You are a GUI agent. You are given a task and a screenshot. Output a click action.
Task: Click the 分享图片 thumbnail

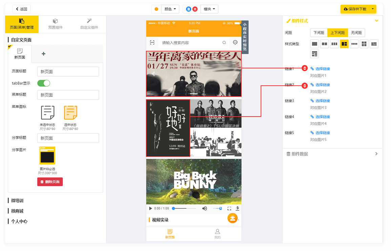tap(47, 155)
